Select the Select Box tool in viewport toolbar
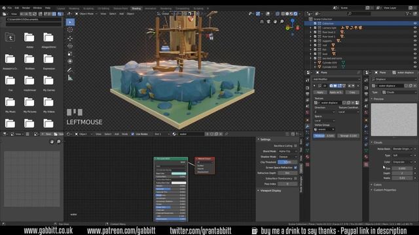Screen dimensions: 419x235 click(70, 22)
